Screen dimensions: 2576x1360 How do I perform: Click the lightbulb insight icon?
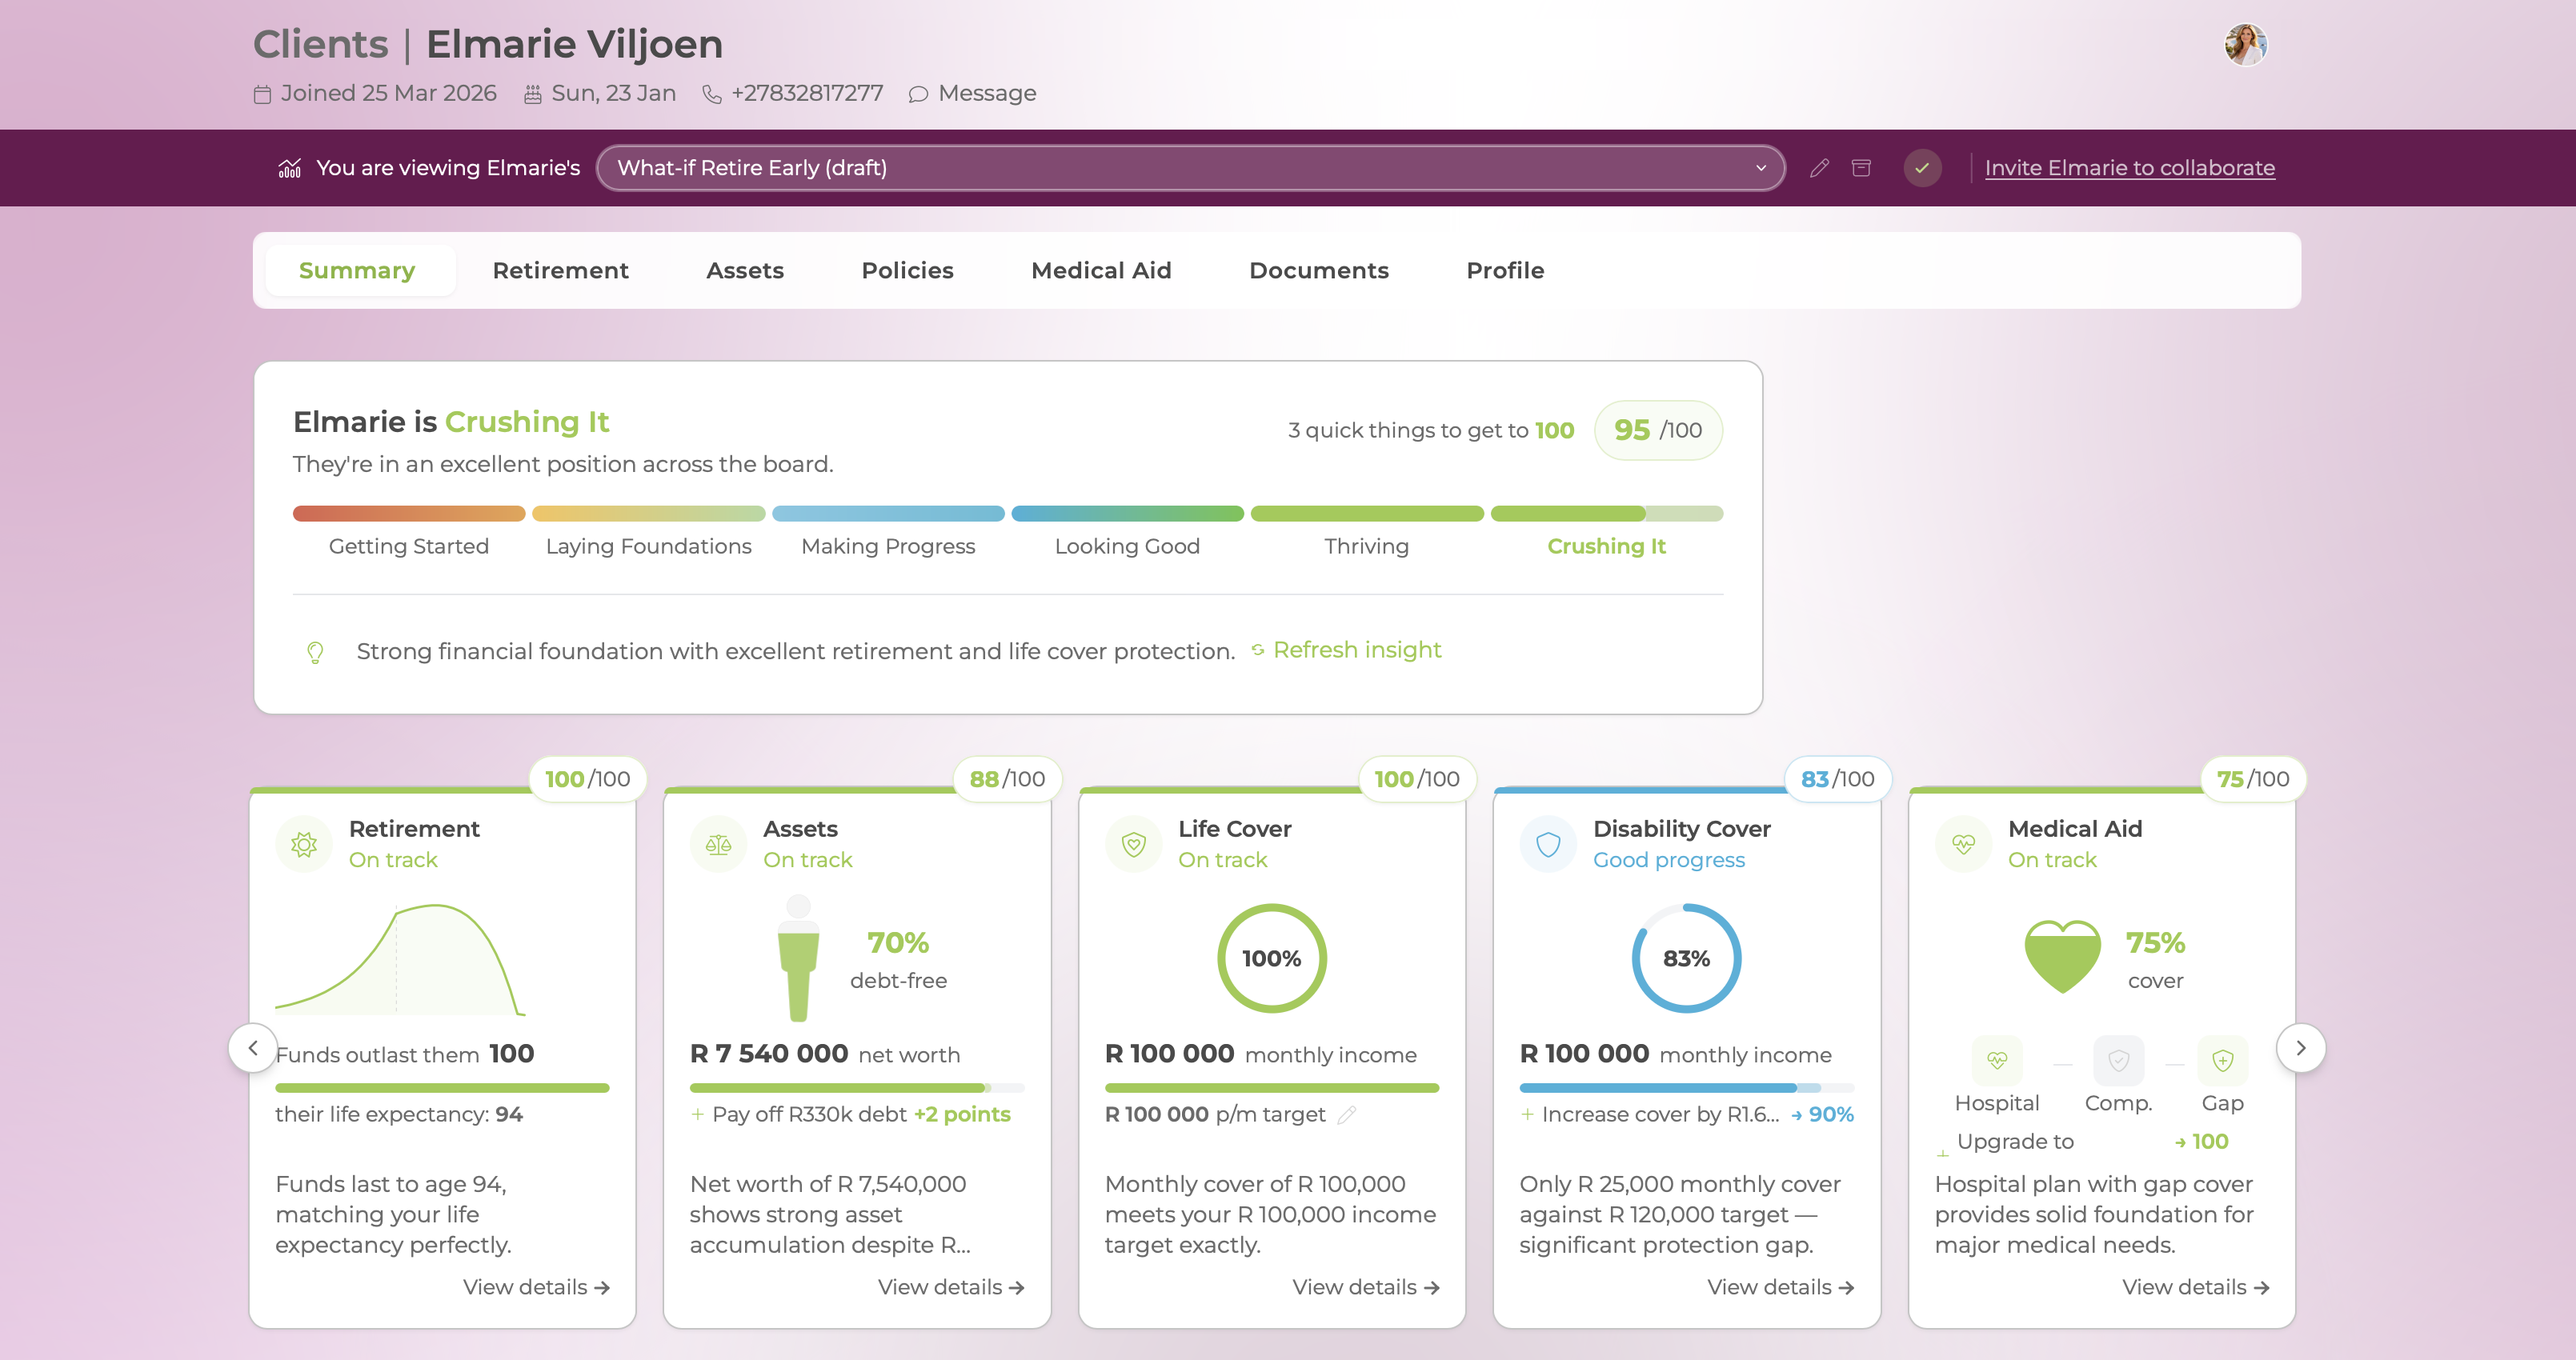tap(315, 652)
